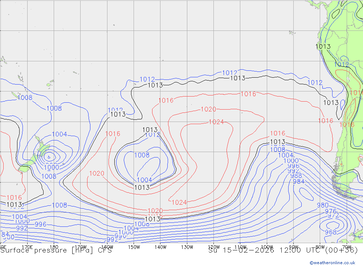Click the 120W longitude axis label
This screenshot has width=363, height=266.
(214, 247)
